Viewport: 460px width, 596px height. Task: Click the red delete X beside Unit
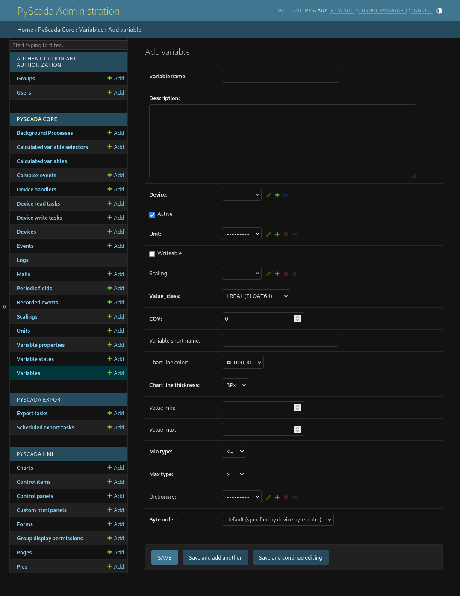[286, 235]
